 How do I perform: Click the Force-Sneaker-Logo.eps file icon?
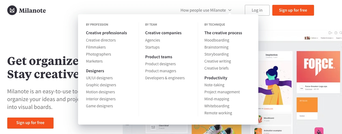pyautogui.click(x=302, y=88)
